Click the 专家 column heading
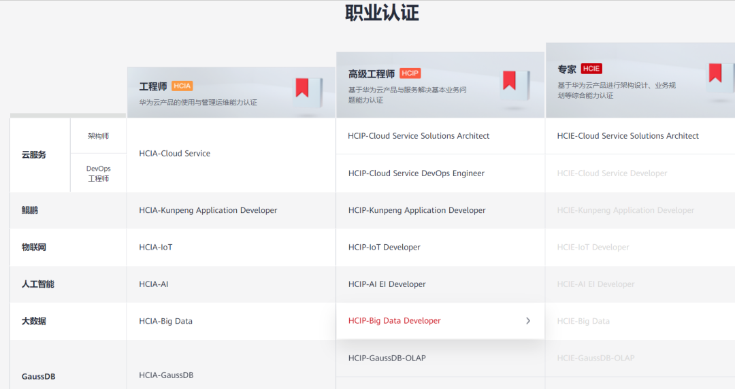This screenshot has height=389, width=735. [x=567, y=69]
